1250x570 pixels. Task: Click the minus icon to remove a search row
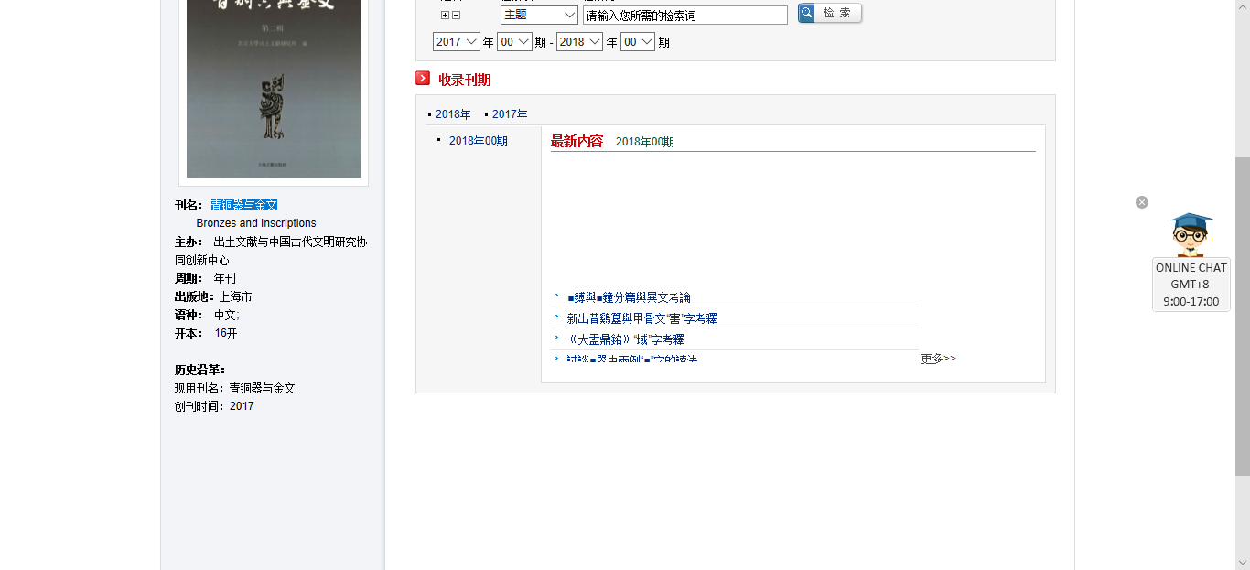pyautogui.click(x=457, y=16)
